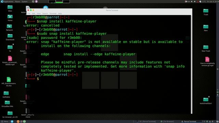Open the terminal View menu
This screenshot has height=123, width=219.
point(39,14)
